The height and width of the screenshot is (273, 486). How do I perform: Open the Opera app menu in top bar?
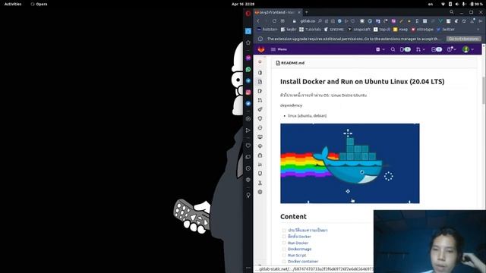[39, 4]
